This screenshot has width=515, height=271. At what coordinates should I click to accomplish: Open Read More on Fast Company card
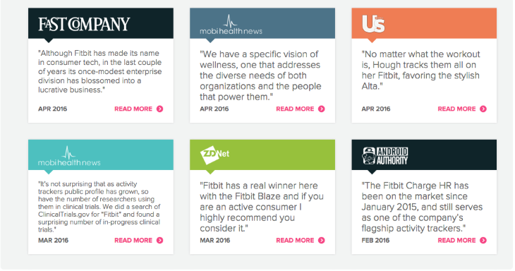[x=133, y=109]
